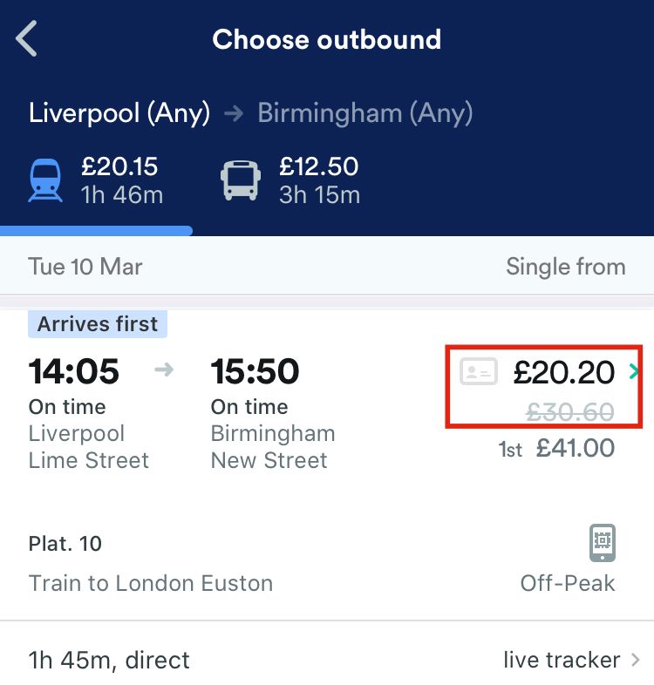Select the train travel icon
Image resolution: width=654 pixels, height=685 pixels.
[x=45, y=180]
